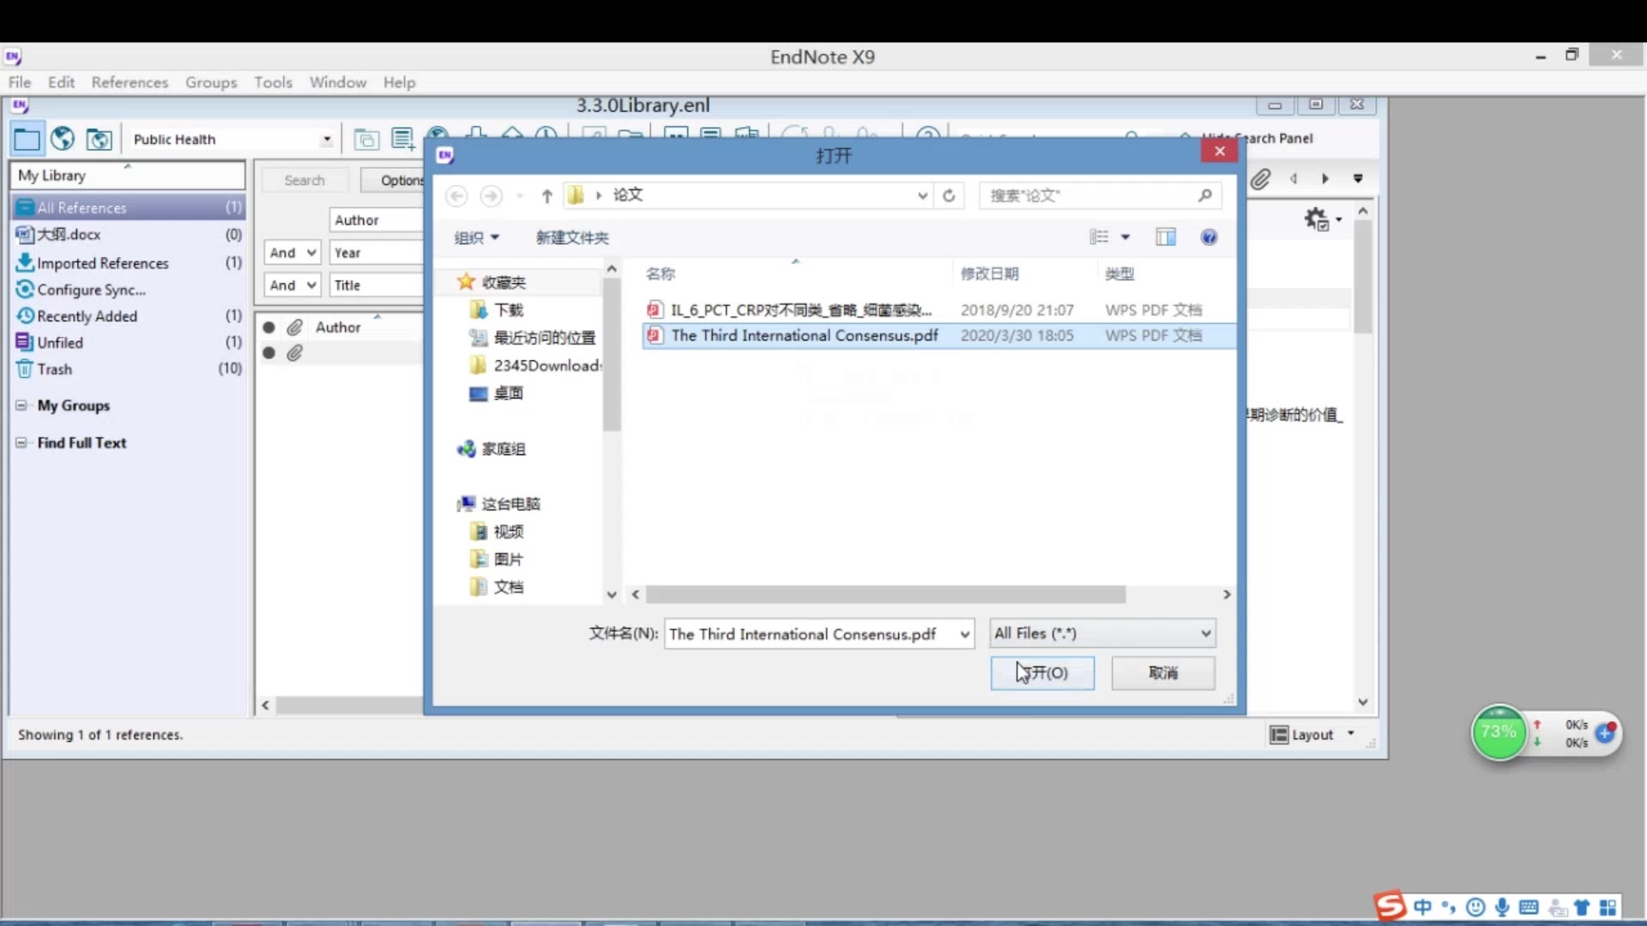This screenshot has width=1647, height=926.
Task: Collapse the Find Full Text section
Action: pos(21,443)
